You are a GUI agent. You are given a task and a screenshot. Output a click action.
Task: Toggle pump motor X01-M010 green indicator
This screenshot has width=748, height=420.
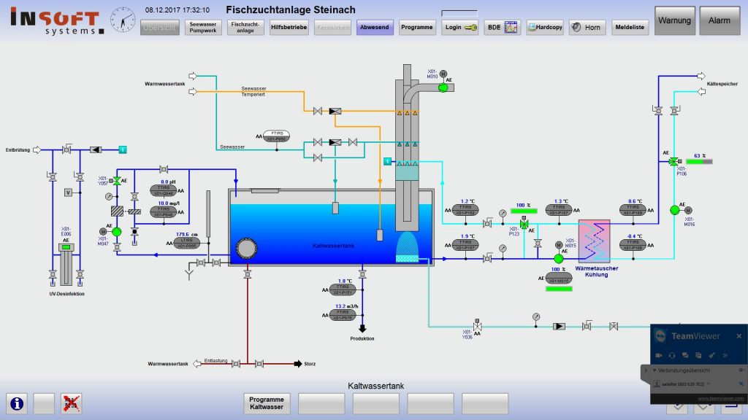coord(443,87)
